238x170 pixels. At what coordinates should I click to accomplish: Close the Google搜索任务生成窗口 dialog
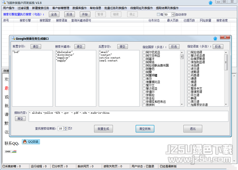pyautogui.click(x=225, y=37)
